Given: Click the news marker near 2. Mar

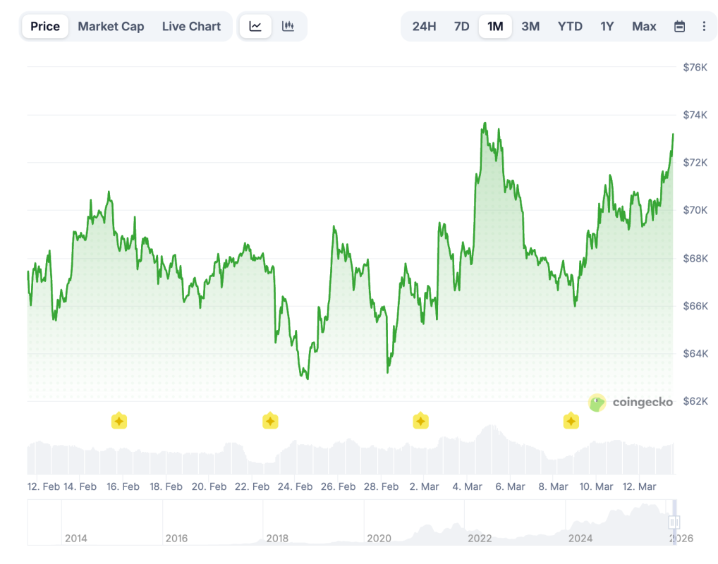Looking at the screenshot, I should tap(420, 421).
